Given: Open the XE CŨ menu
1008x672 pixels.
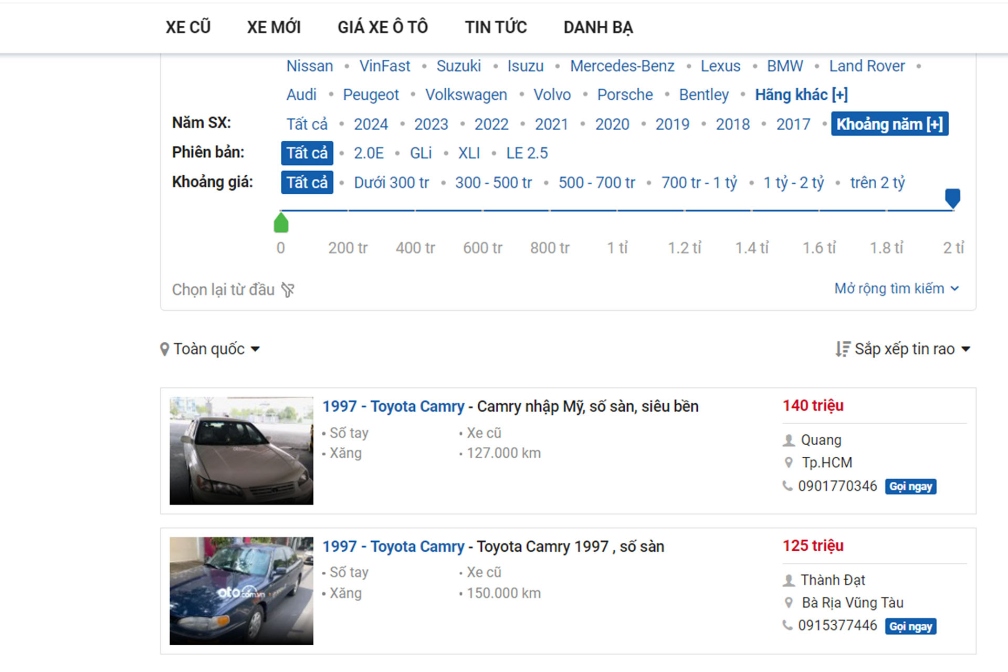Looking at the screenshot, I should (x=188, y=27).
